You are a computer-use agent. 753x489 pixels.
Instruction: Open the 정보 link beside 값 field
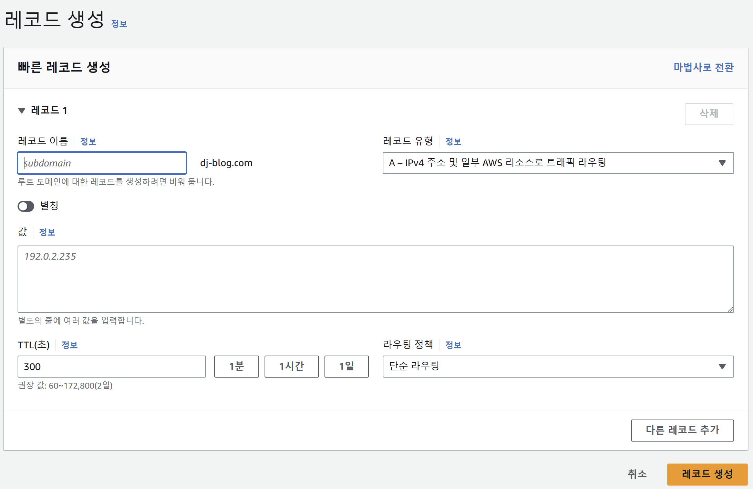click(47, 232)
